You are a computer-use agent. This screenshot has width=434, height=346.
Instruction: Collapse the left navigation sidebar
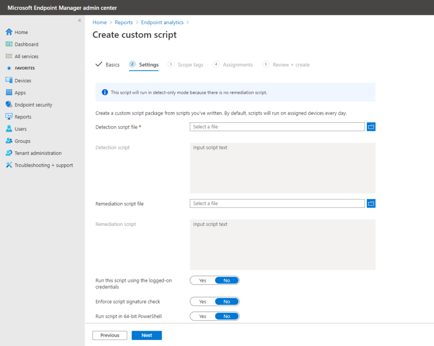coord(79,21)
